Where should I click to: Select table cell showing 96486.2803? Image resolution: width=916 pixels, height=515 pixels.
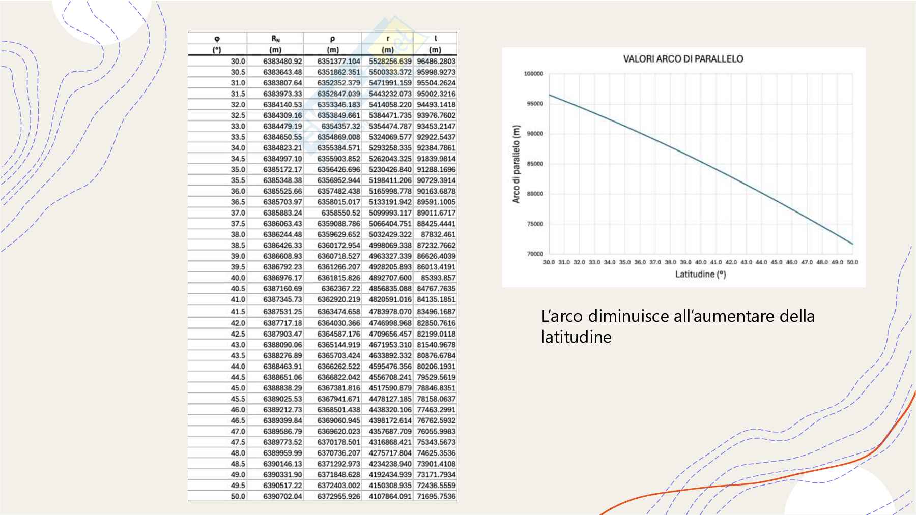click(436, 62)
